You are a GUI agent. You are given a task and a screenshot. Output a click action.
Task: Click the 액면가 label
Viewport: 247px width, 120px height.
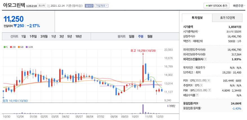click(187, 41)
